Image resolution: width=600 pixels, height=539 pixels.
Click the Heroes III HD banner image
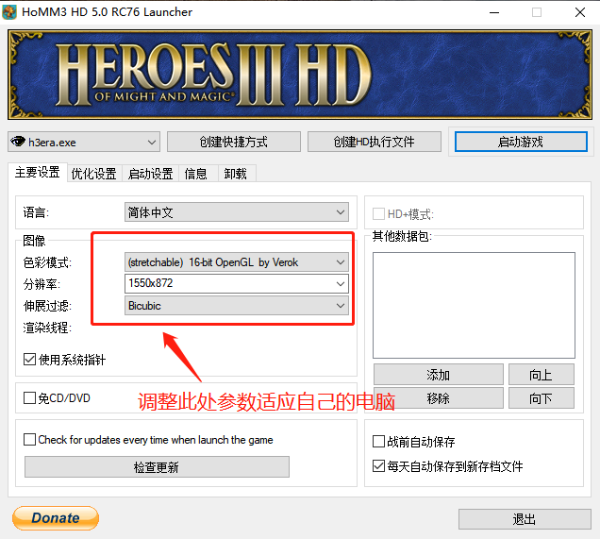300,75
